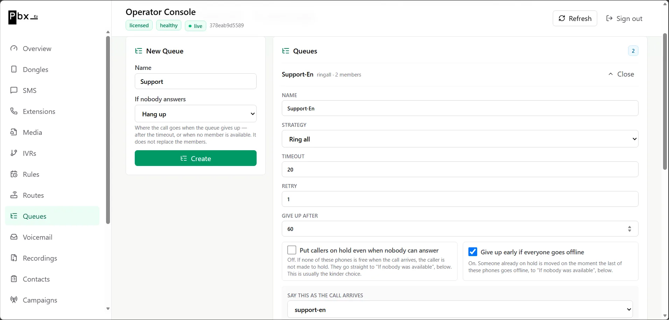Screen dimensions: 669x320
Task: Open the support-en greeting dropdown
Action: 460,310
